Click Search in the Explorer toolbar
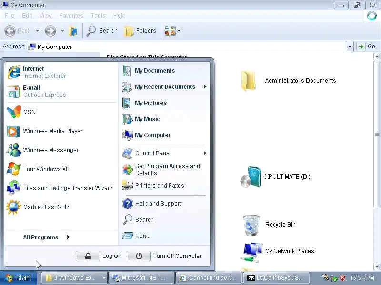381x285 pixels. click(102, 31)
